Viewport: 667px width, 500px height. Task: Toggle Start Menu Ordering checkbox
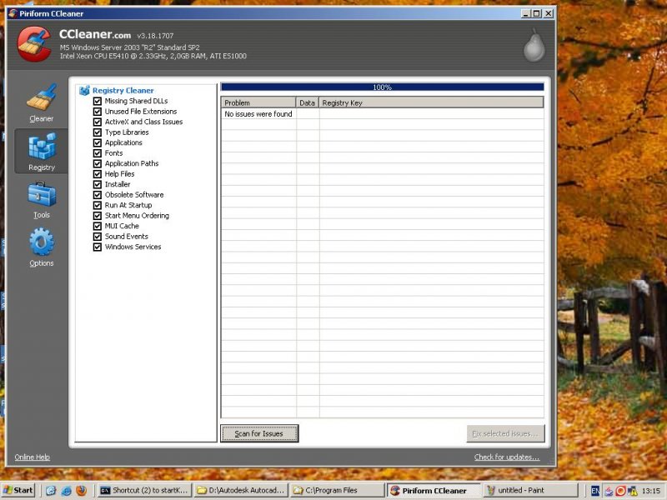pos(98,216)
